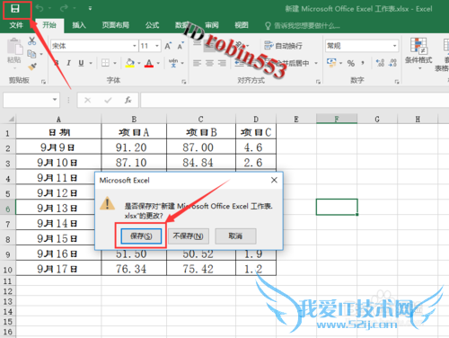Viewport: 449px width, 338px height.
Task: Toggle Underline formatting
Action: coord(81,63)
